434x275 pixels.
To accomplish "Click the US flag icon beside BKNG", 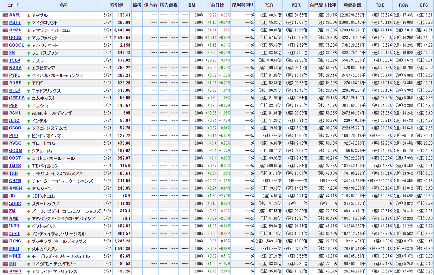I will point(5,241).
